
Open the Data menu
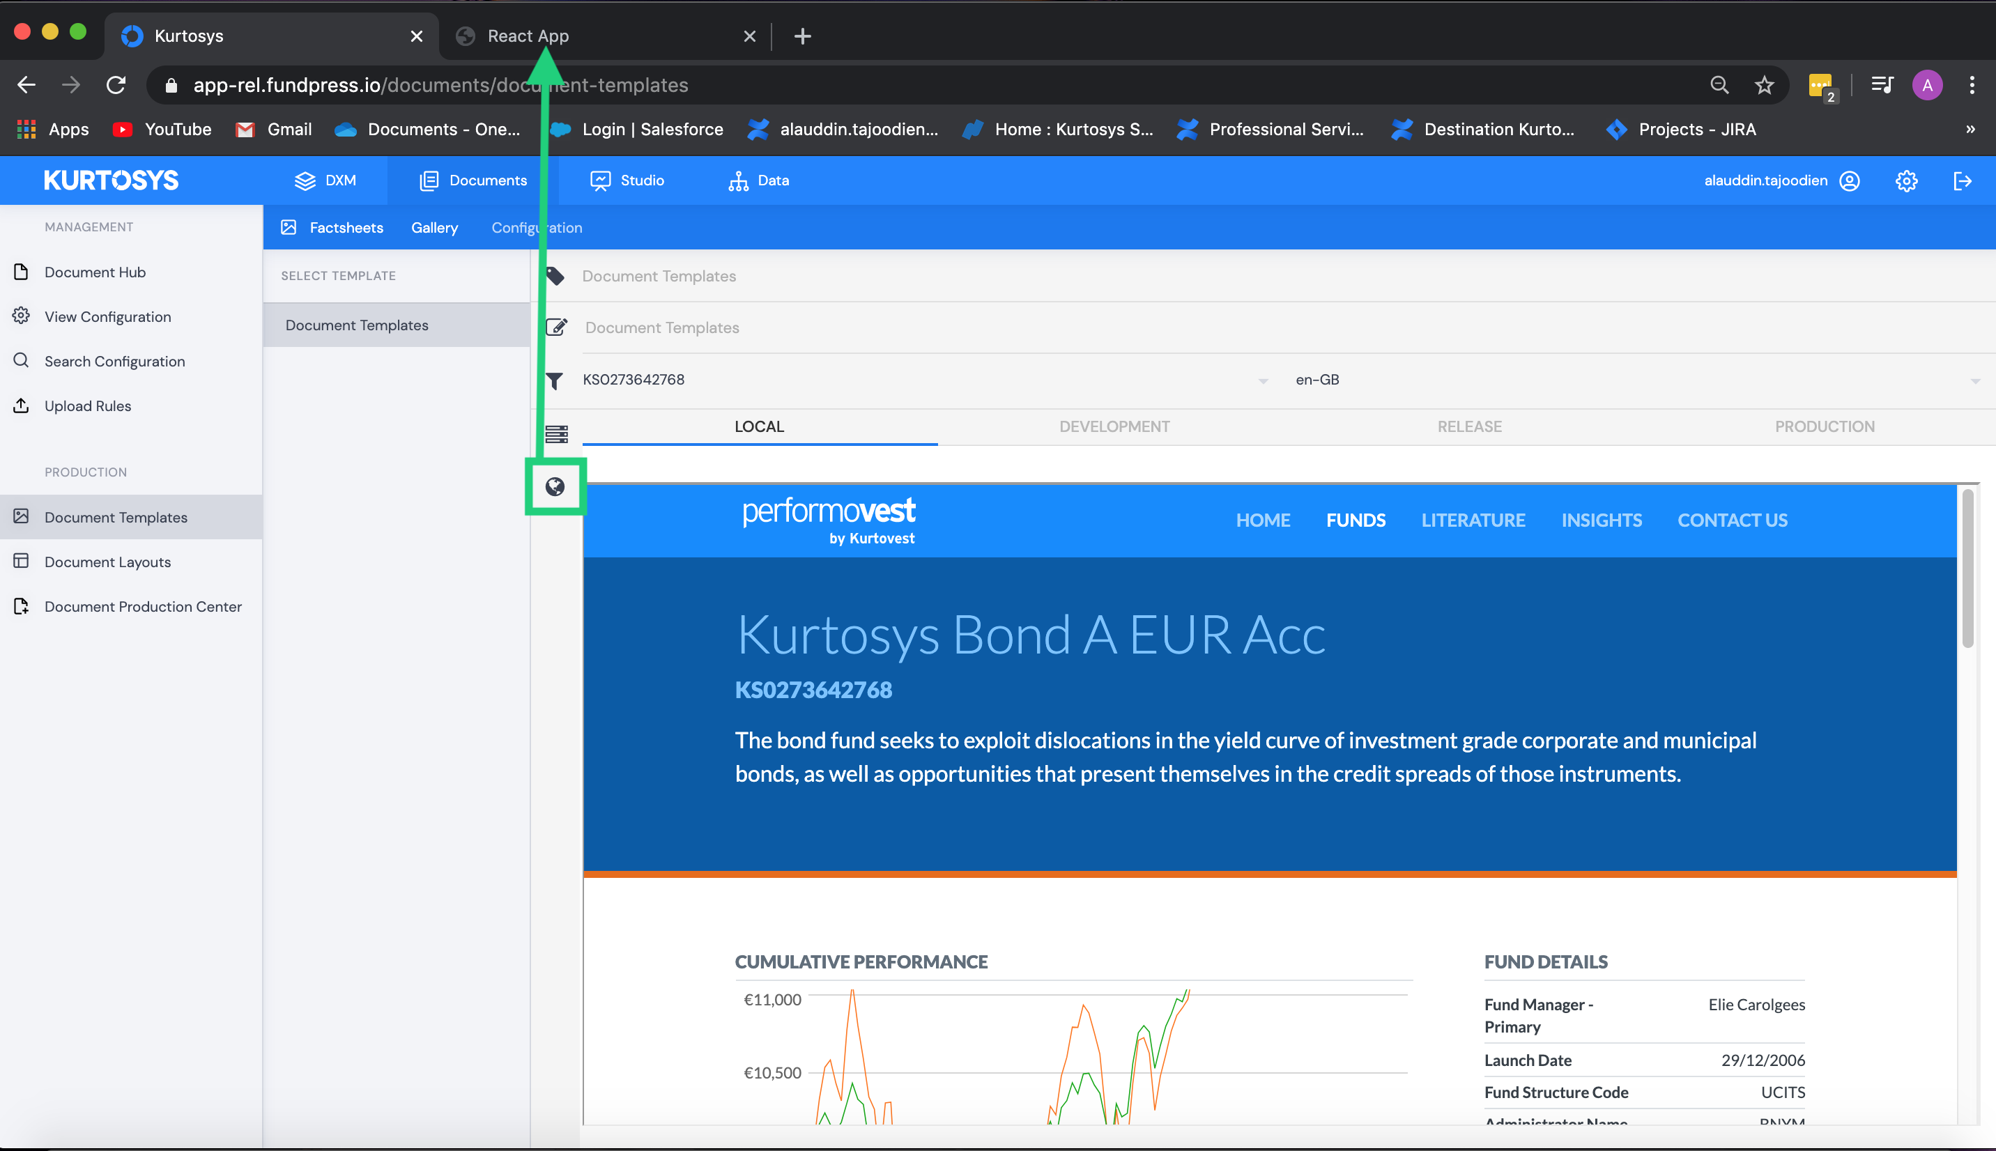pyautogui.click(x=758, y=181)
